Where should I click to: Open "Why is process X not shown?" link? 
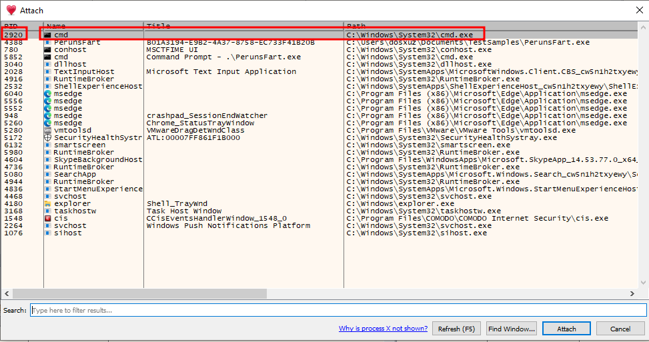click(x=383, y=329)
